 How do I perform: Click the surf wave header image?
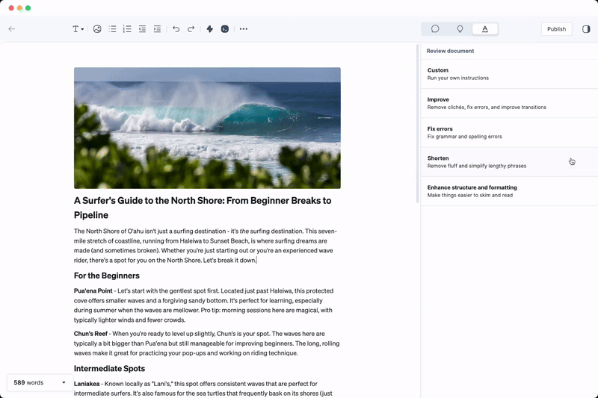(x=207, y=128)
